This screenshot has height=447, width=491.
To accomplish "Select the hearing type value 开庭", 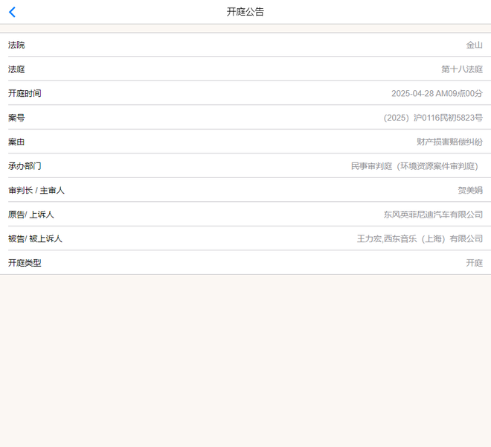I will click(474, 263).
